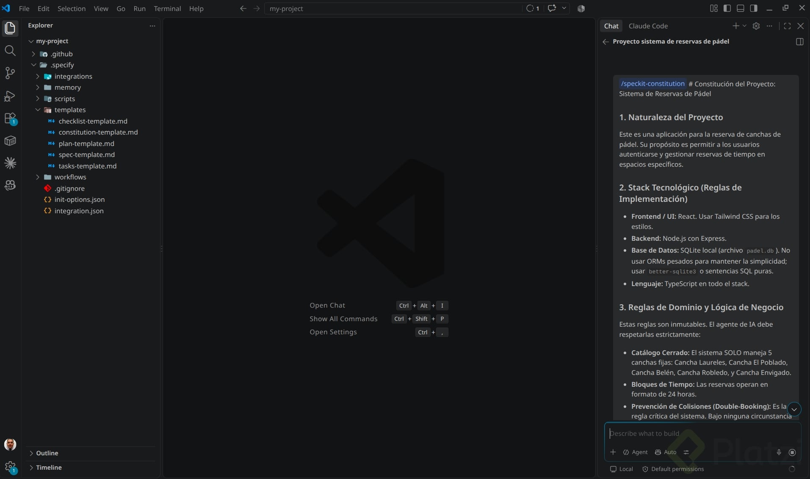
Task: Open the Extensions view
Action: (x=10, y=118)
